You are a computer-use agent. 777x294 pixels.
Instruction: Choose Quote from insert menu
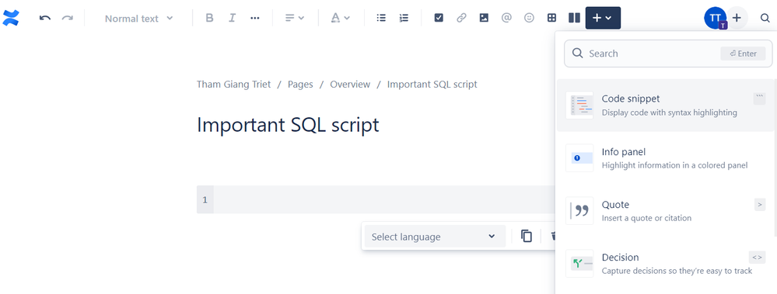[666, 211]
